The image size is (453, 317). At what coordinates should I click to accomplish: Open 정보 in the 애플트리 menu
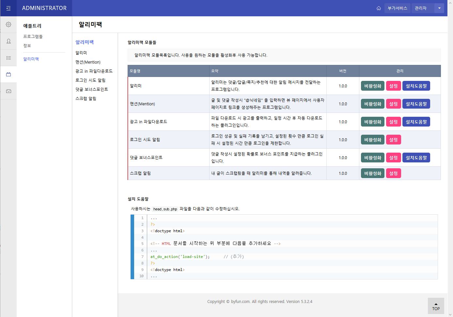pyautogui.click(x=27, y=46)
